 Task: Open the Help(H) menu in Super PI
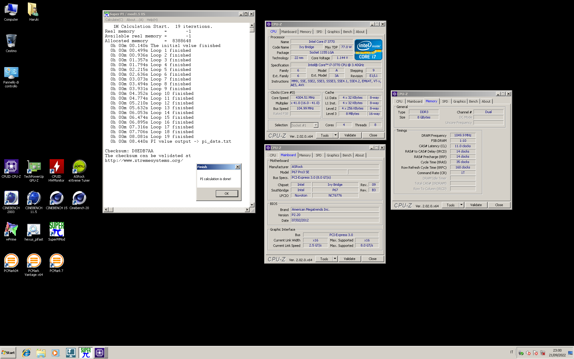152,20
